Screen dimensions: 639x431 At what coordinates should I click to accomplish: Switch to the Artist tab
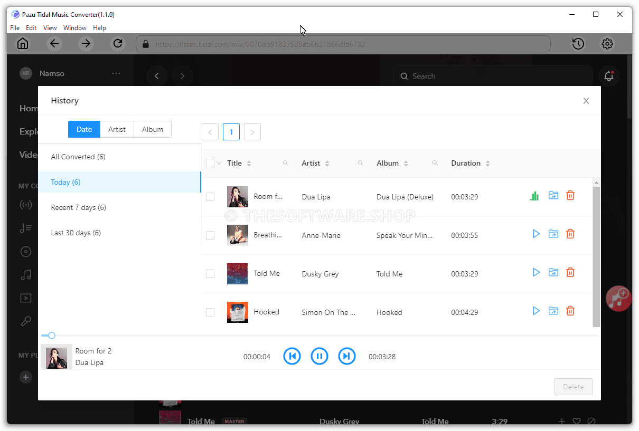point(117,129)
